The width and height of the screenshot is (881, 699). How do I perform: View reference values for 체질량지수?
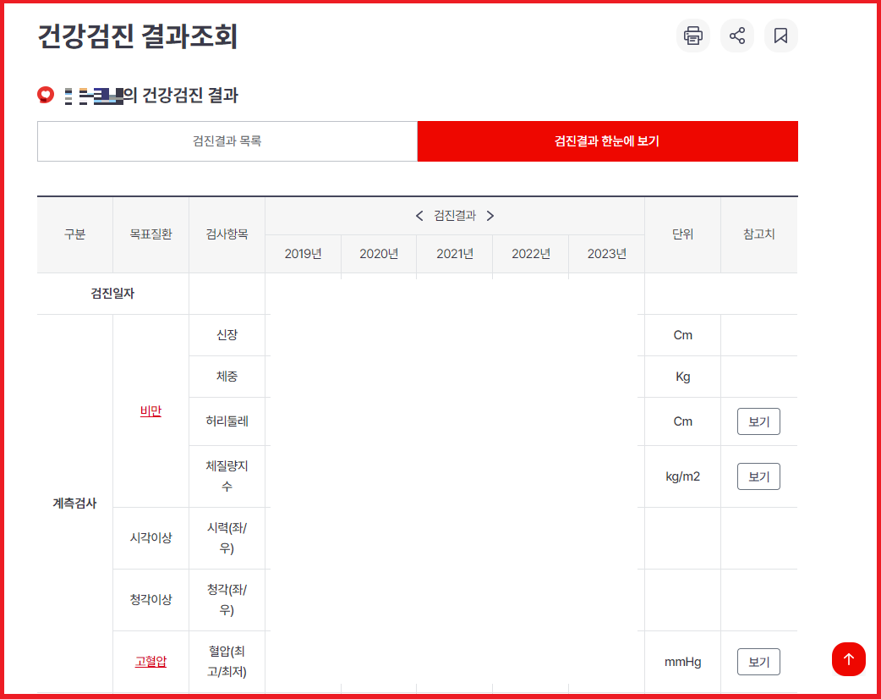click(758, 476)
